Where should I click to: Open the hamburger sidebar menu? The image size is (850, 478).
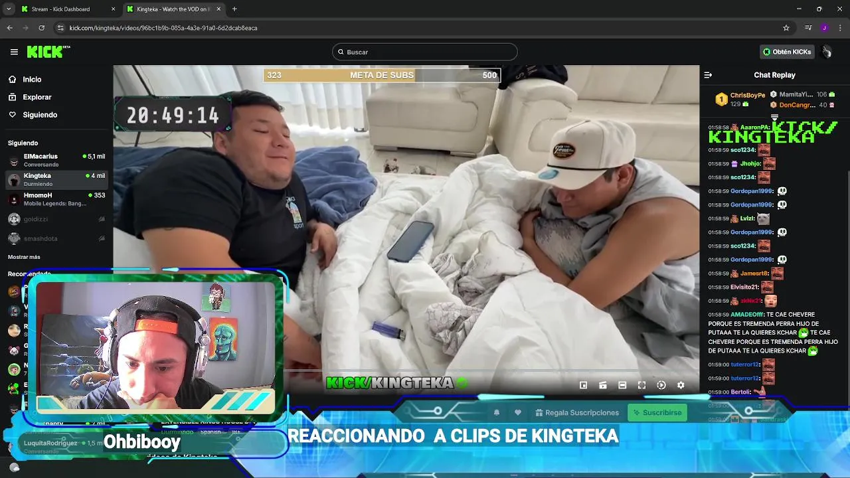tap(14, 52)
